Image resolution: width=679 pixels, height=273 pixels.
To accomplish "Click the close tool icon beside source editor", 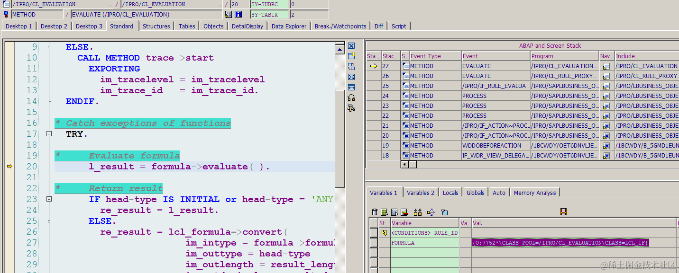I will click(351, 46).
